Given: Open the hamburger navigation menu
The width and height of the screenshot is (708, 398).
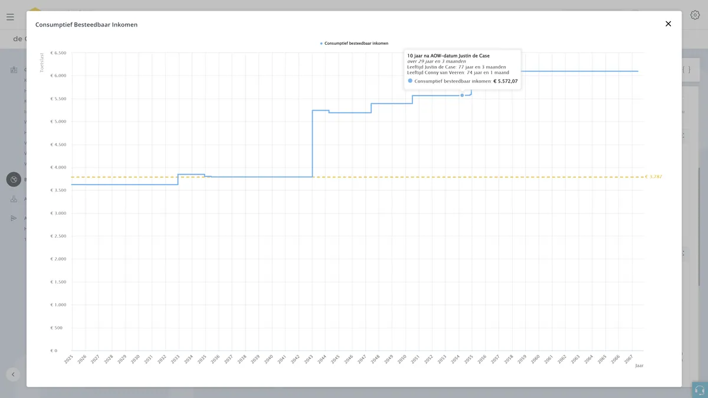Looking at the screenshot, I should pyautogui.click(x=10, y=17).
